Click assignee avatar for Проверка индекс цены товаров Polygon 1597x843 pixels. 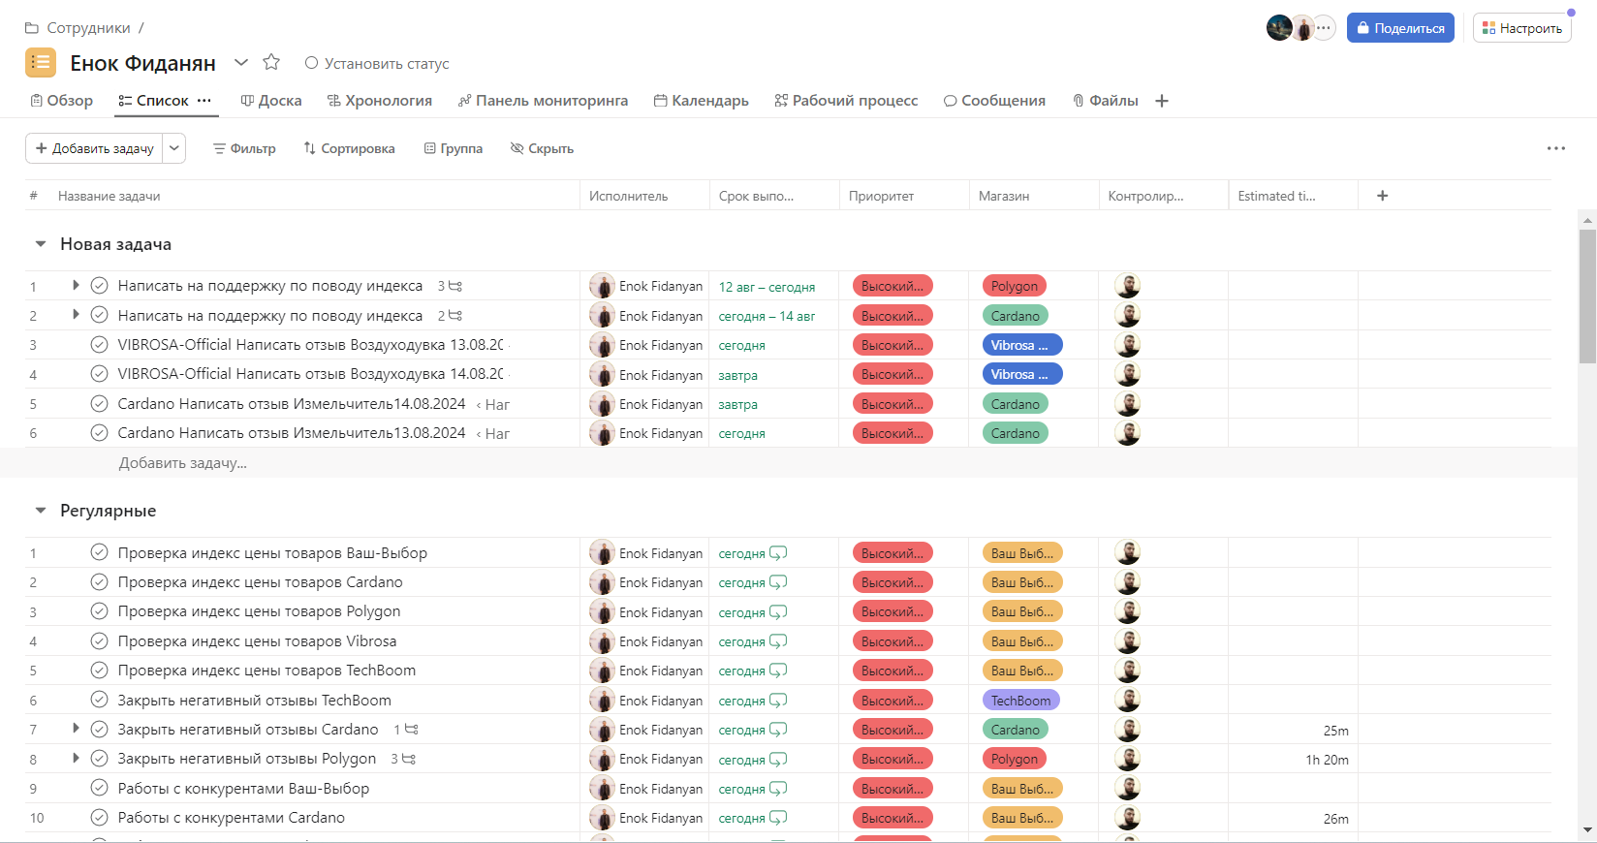click(602, 611)
